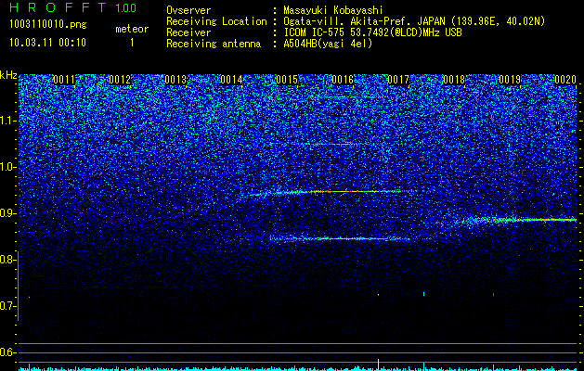Click the ICOM IC-575 receiver text
This screenshot has width=584, height=371.
[372, 32]
